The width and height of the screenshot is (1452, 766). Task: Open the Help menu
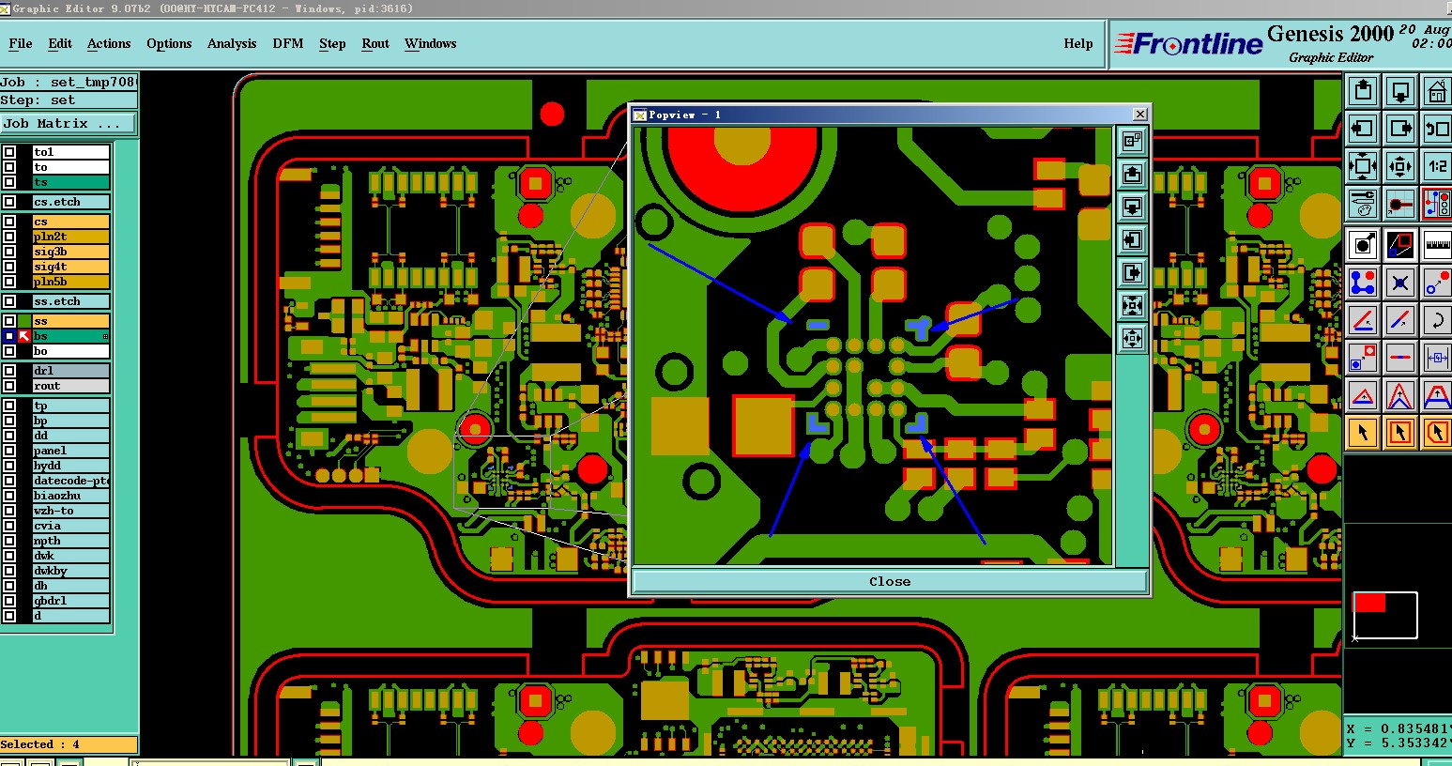click(x=1078, y=43)
